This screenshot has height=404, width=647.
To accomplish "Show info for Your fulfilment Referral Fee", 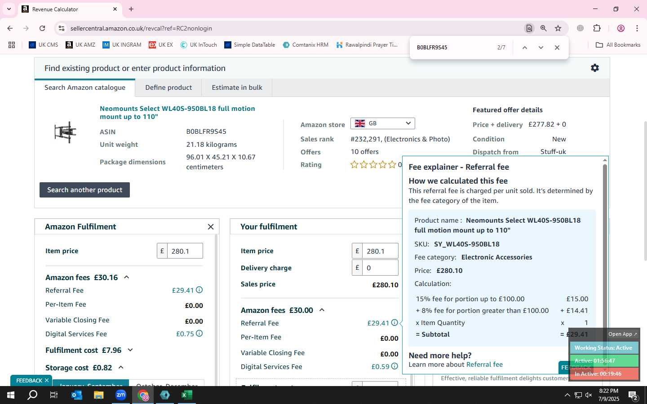I will 394,323.
